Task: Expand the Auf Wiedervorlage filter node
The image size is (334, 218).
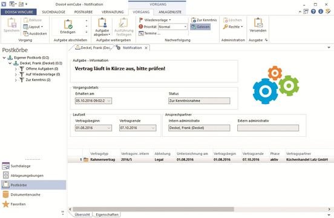Action: tap(16, 74)
